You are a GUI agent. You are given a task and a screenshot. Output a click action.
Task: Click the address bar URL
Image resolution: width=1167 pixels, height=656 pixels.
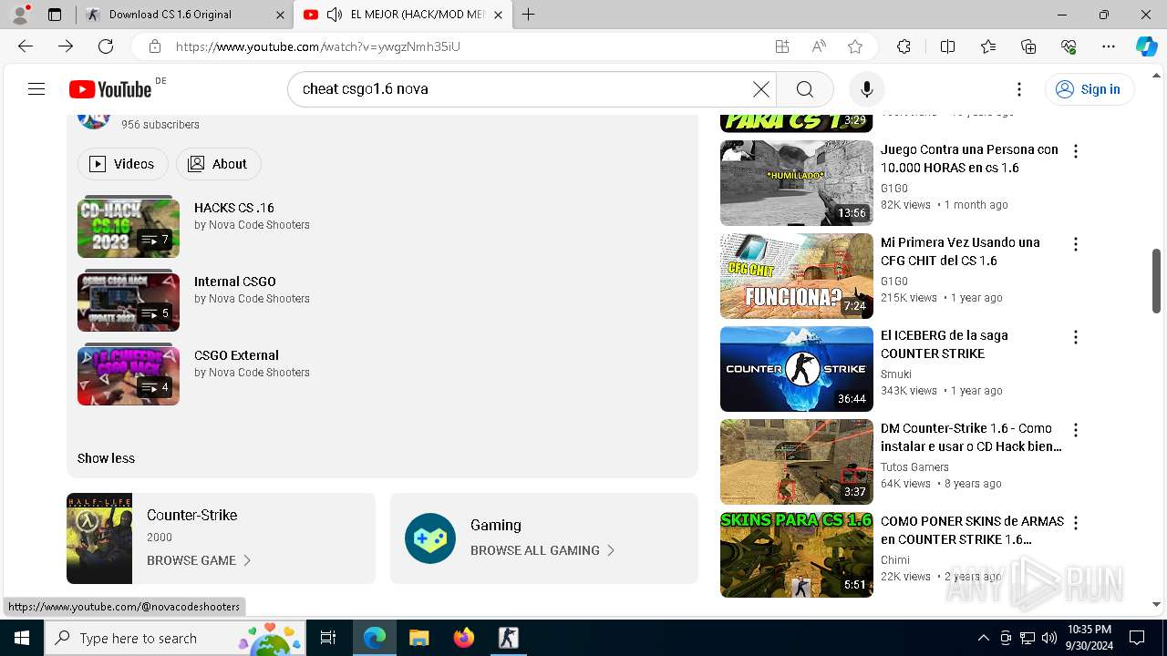317,46
